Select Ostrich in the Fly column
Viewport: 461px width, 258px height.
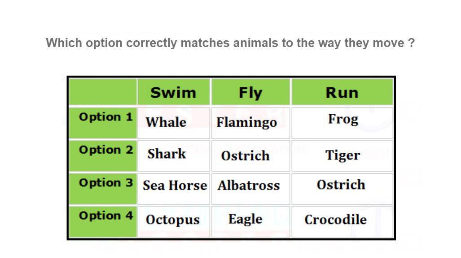click(x=246, y=156)
